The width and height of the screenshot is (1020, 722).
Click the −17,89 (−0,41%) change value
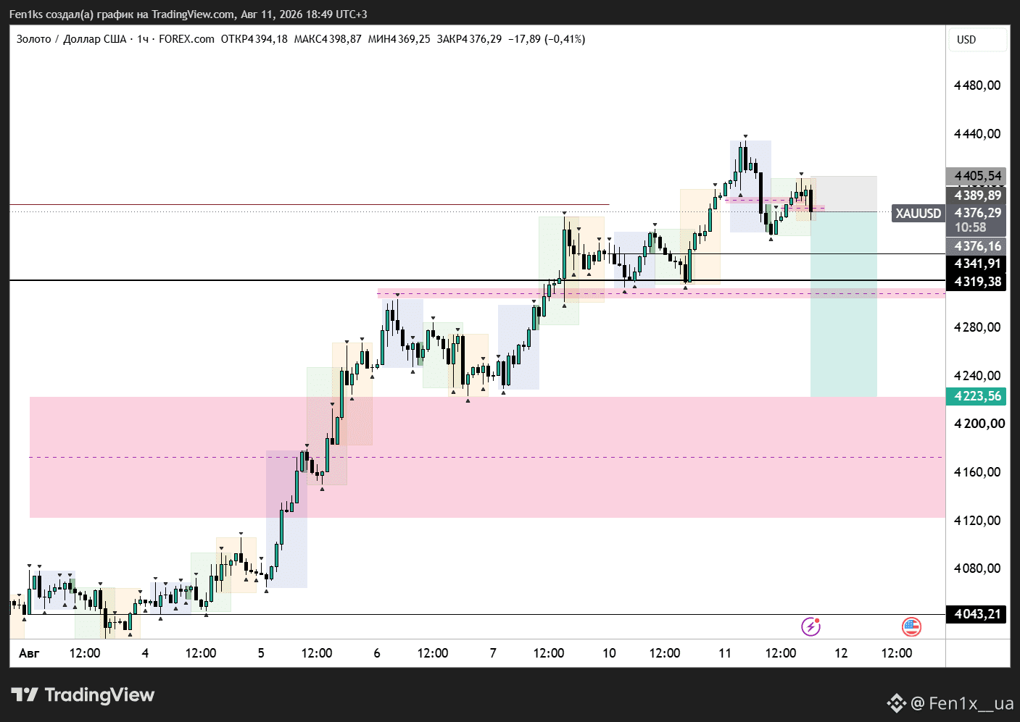pos(547,39)
